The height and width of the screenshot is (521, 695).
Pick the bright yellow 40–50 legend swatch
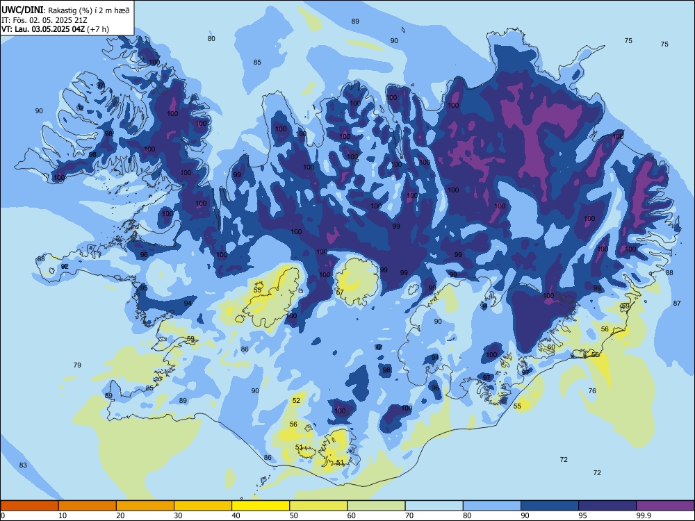[261, 506]
